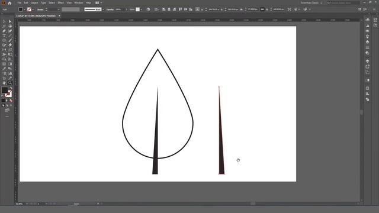Click the vertical align center button
Viewport: 379px width, 213px height.
[x=185, y=9]
